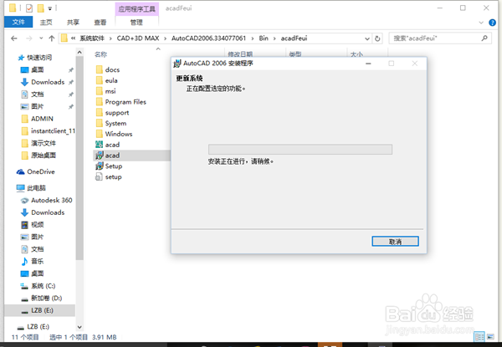502x347 pixels.
Task: Open Autodesk 360 in sidebar
Action: point(46,200)
